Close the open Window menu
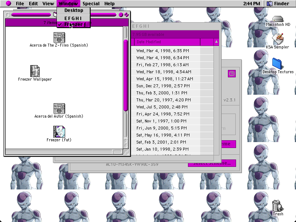The height and width of the screenshot is (222, 296). (x=68, y=4)
